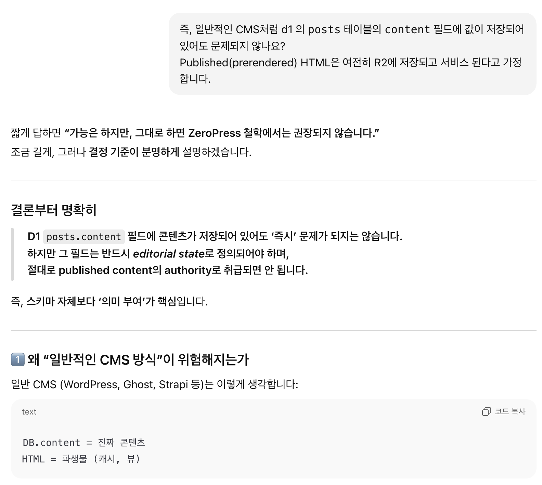Screen dimensions: 542x485
Task: Click "content" code word in user message
Action: click(407, 30)
